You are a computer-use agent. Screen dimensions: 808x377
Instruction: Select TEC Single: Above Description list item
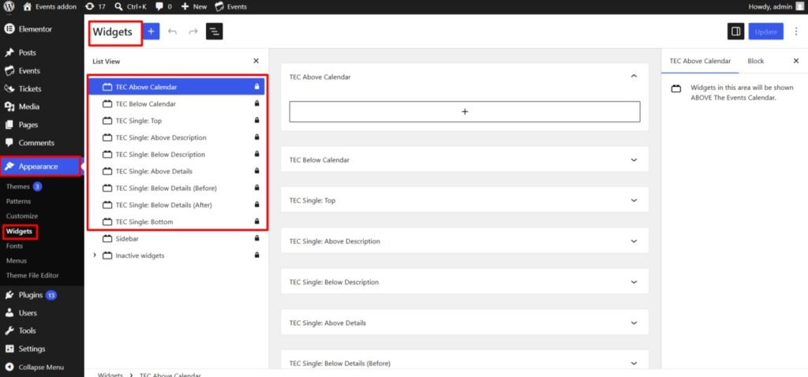pyautogui.click(x=176, y=137)
